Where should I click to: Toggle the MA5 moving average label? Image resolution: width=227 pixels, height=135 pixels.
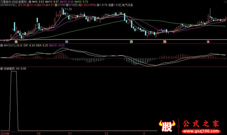click(38, 2)
